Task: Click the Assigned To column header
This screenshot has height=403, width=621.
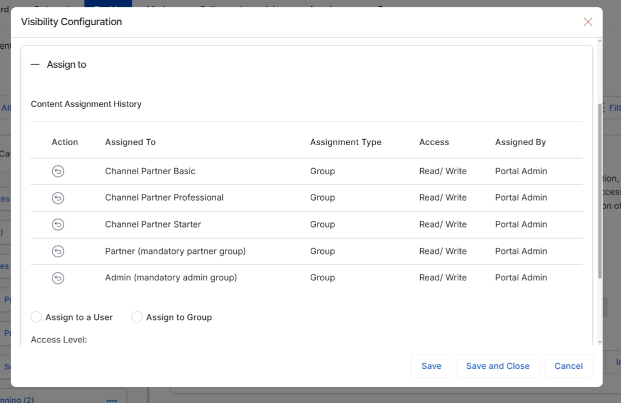Action: click(x=130, y=142)
